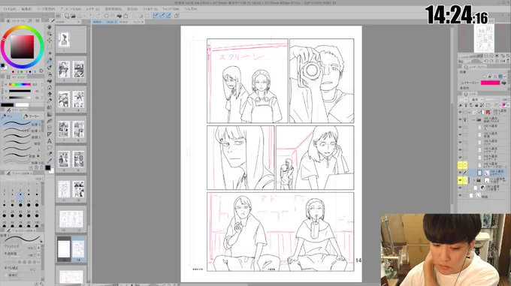This screenshot has width=511, height=286.
Task: Open the anti-aliasing options dropdown arrow
Action: [x=39, y=261]
